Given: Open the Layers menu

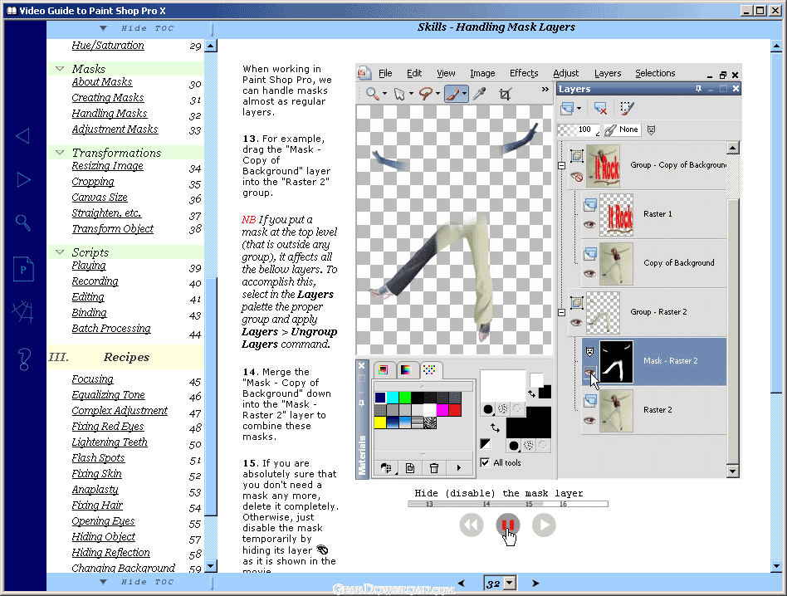Looking at the screenshot, I should pos(608,73).
